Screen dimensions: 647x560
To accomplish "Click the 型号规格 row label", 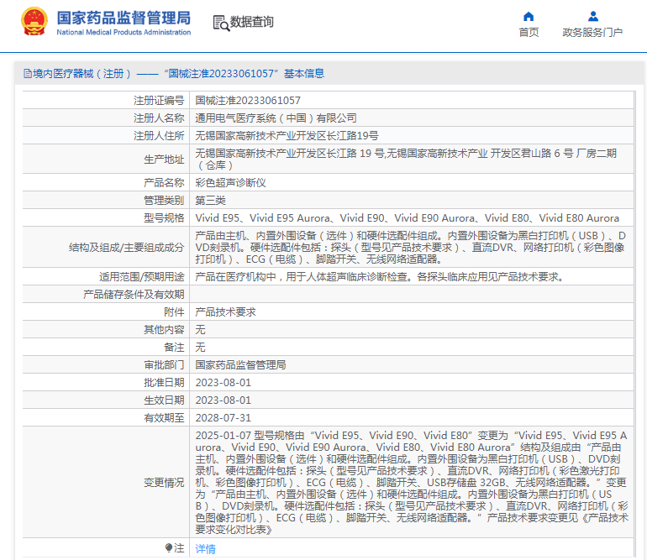I will (164, 218).
